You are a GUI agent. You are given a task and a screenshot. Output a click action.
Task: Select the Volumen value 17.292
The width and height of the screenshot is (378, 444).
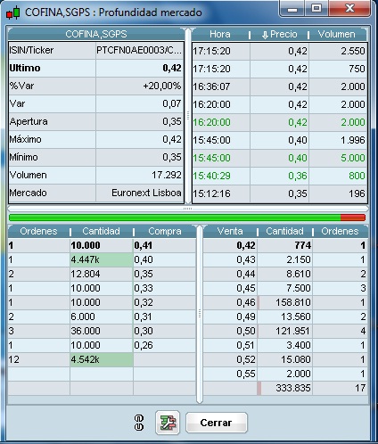coord(167,175)
